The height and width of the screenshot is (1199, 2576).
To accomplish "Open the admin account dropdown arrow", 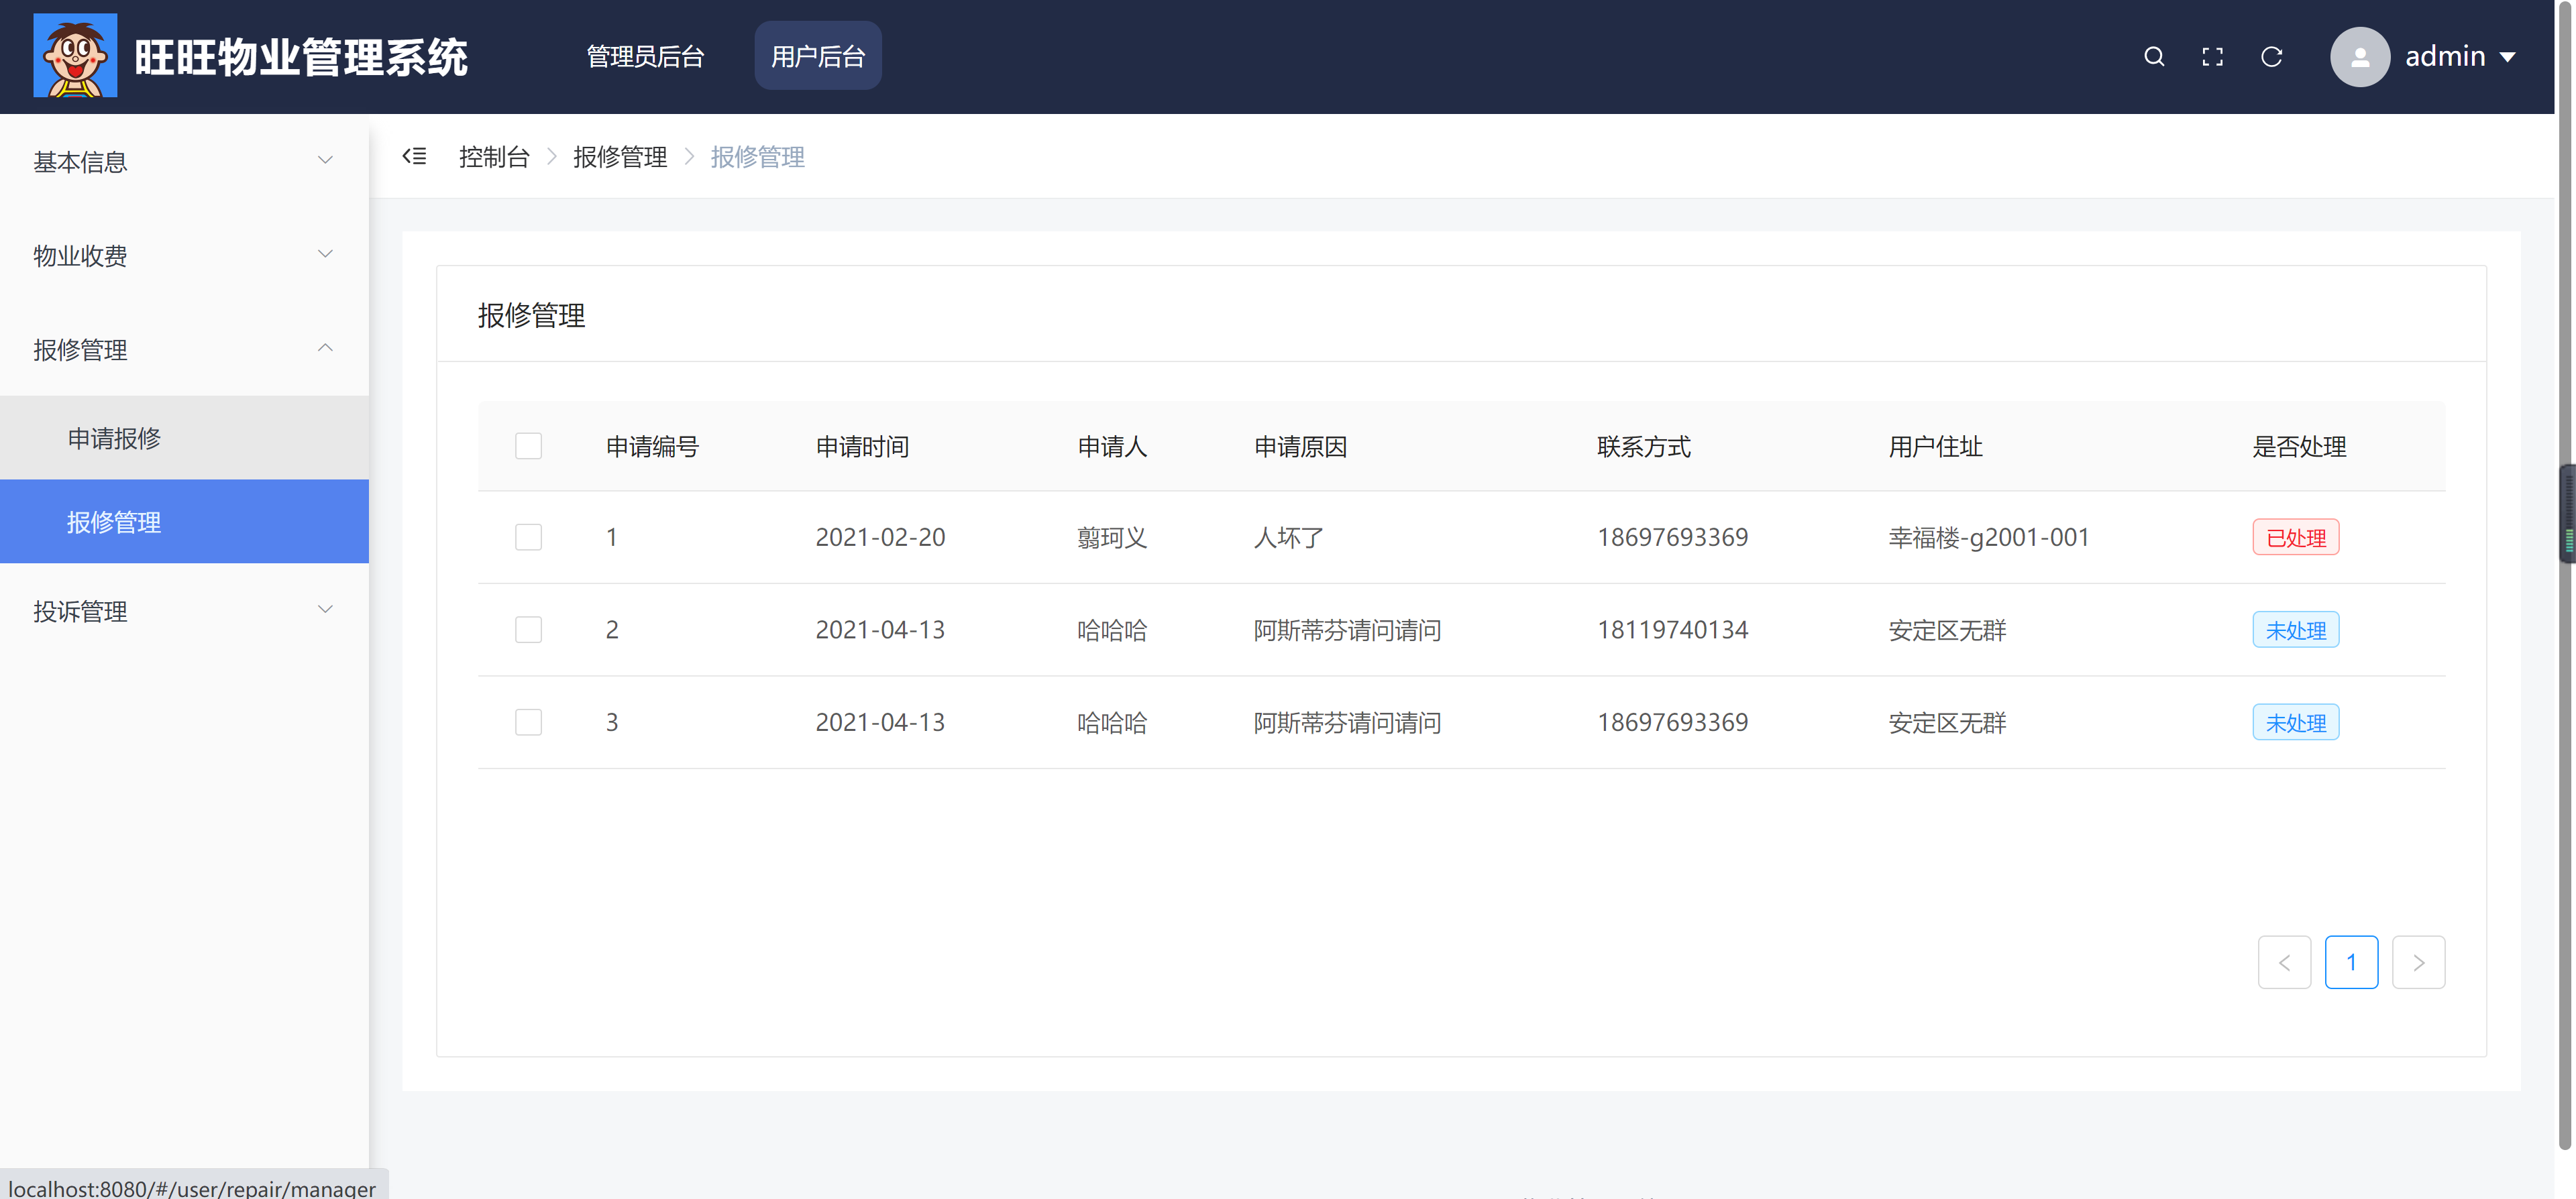I will (x=2508, y=57).
